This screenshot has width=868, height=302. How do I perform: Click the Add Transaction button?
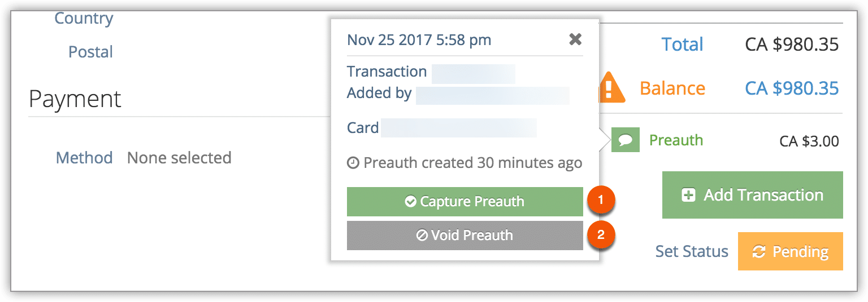(752, 195)
